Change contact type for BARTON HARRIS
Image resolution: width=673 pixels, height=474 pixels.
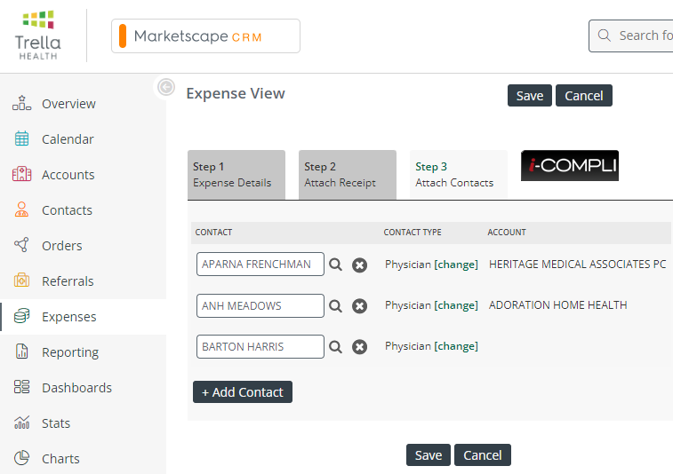coord(456,346)
